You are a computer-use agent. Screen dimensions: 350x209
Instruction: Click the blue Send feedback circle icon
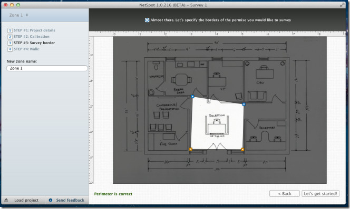[51, 200]
